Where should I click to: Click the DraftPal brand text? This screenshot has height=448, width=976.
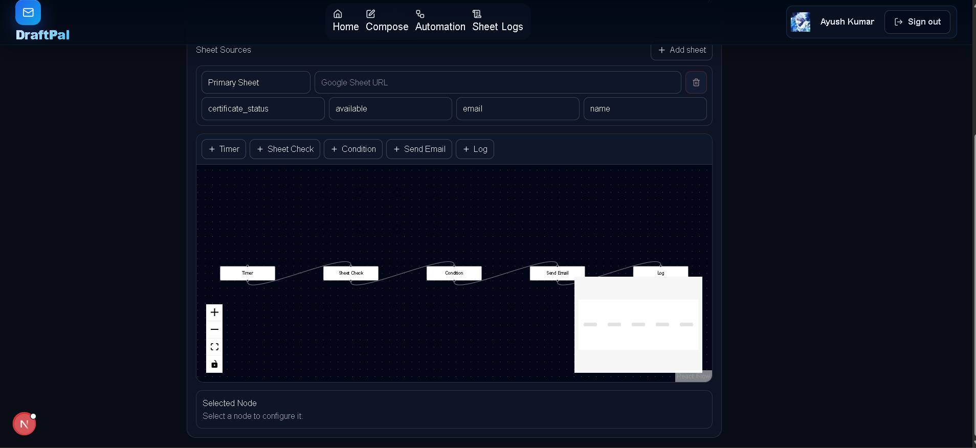coord(42,35)
